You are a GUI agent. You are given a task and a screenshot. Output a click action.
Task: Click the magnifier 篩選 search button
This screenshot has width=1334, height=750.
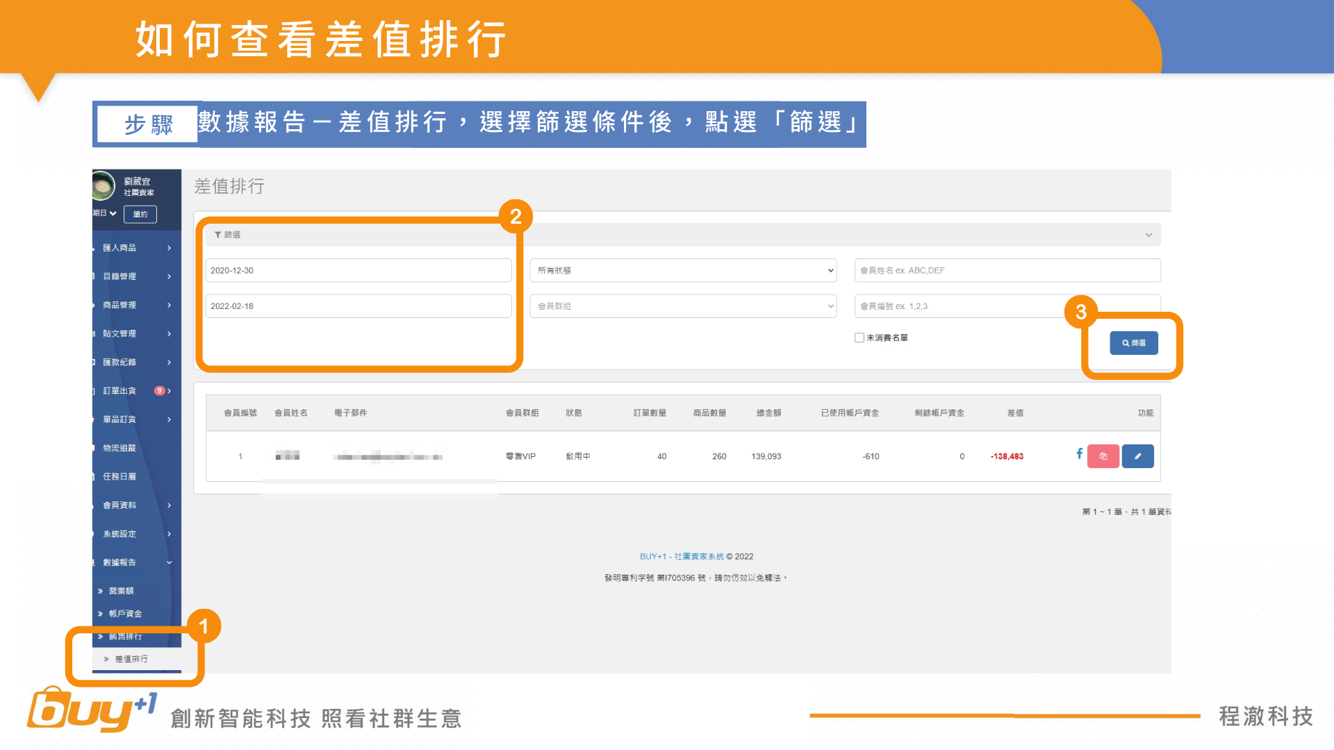(x=1133, y=343)
